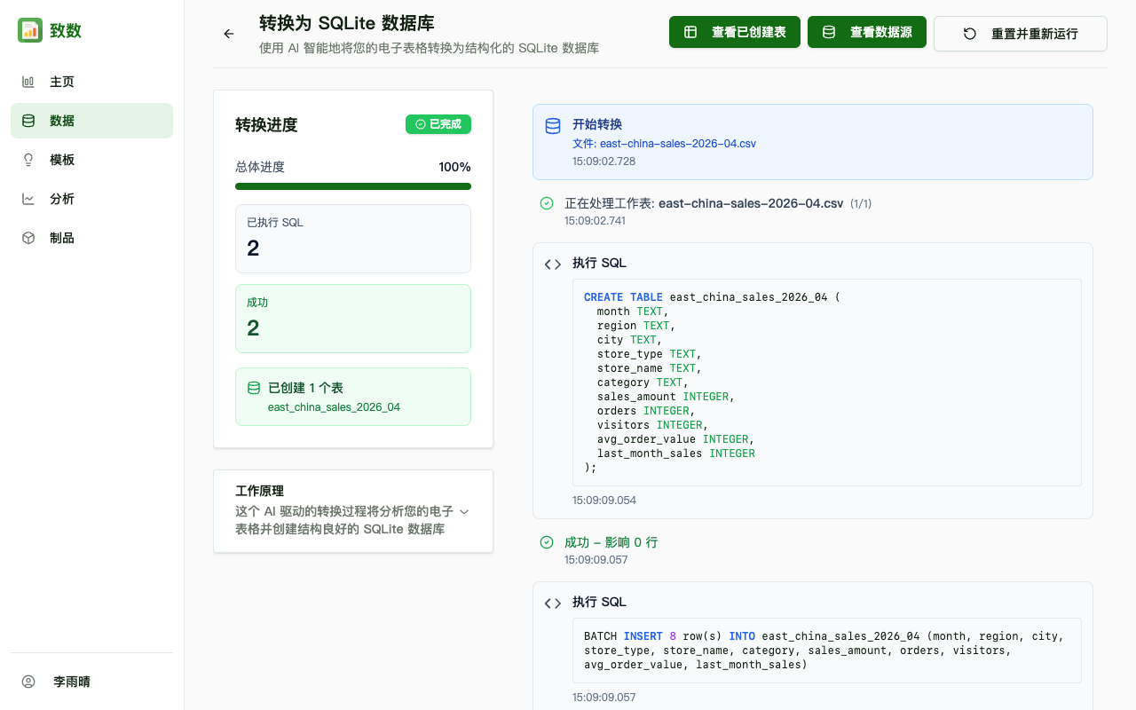Open 主页 in the sidebar
Viewport: 1136px width, 710px height.
coord(91,82)
